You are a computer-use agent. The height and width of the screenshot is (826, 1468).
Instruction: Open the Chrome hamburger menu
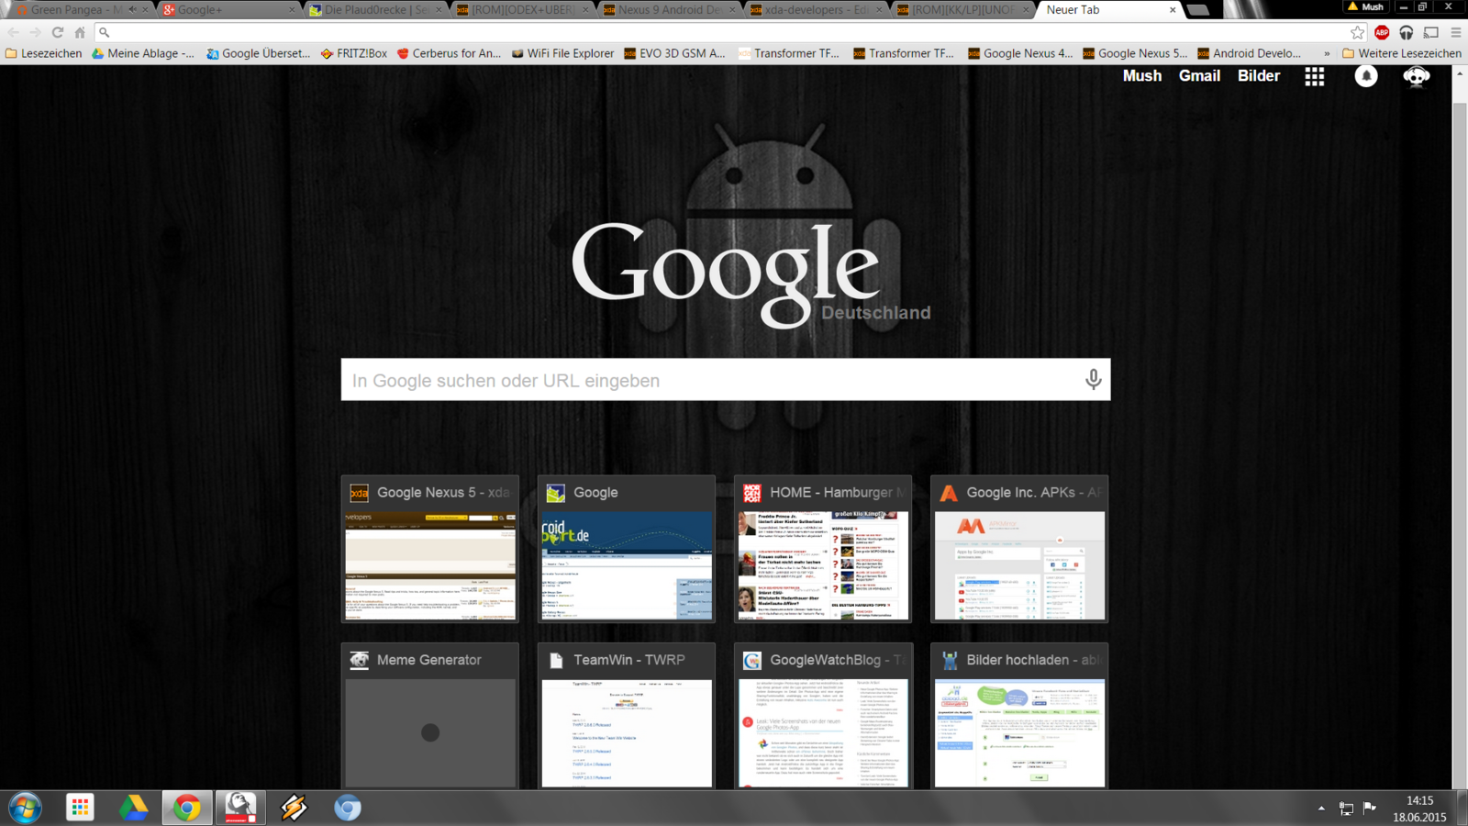click(x=1455, y=32)
